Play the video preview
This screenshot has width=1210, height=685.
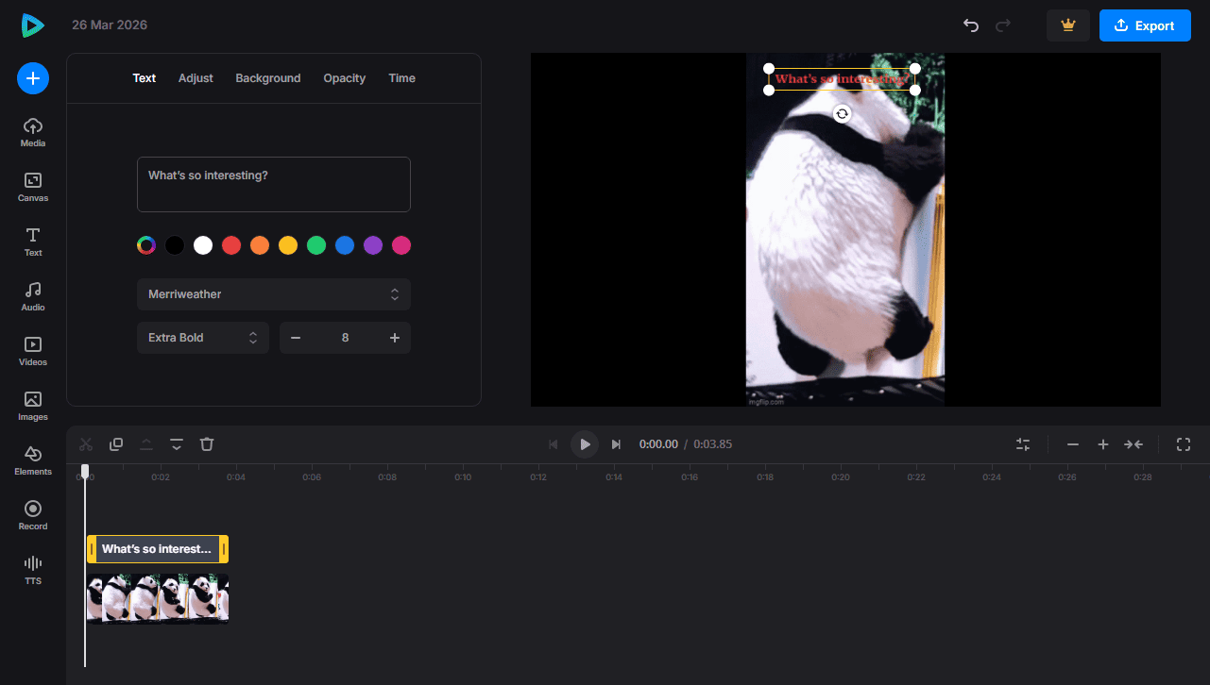coord(584,443)
